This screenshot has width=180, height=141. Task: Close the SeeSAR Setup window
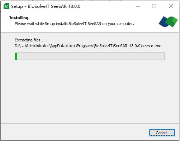tap(171, 6)
